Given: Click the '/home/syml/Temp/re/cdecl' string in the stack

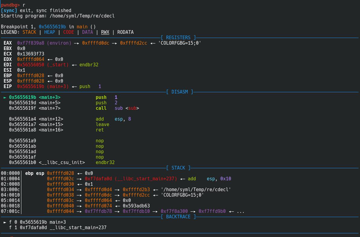Looking at the screenshot, I should tap(196, 190).
